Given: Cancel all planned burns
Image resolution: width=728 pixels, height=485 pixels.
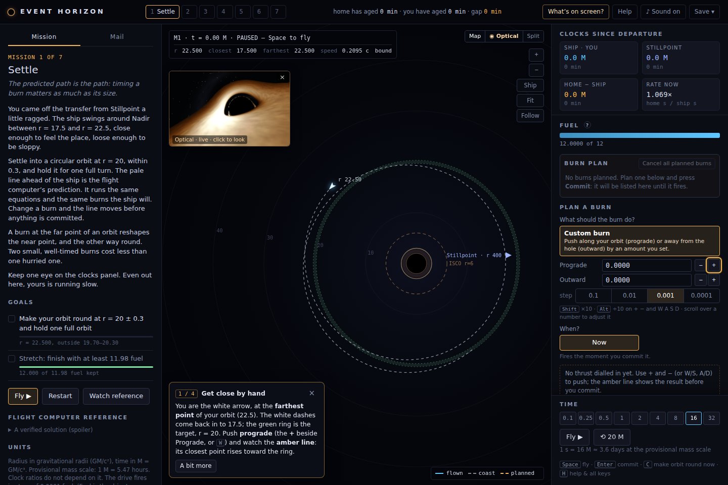Looking at the screenshot, I should click(x=676, y=163).
